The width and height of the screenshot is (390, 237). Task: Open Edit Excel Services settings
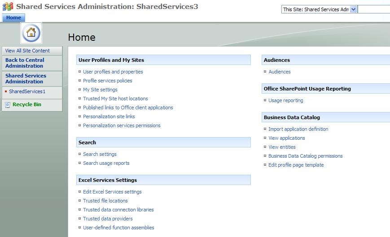[x=112, y=192]
